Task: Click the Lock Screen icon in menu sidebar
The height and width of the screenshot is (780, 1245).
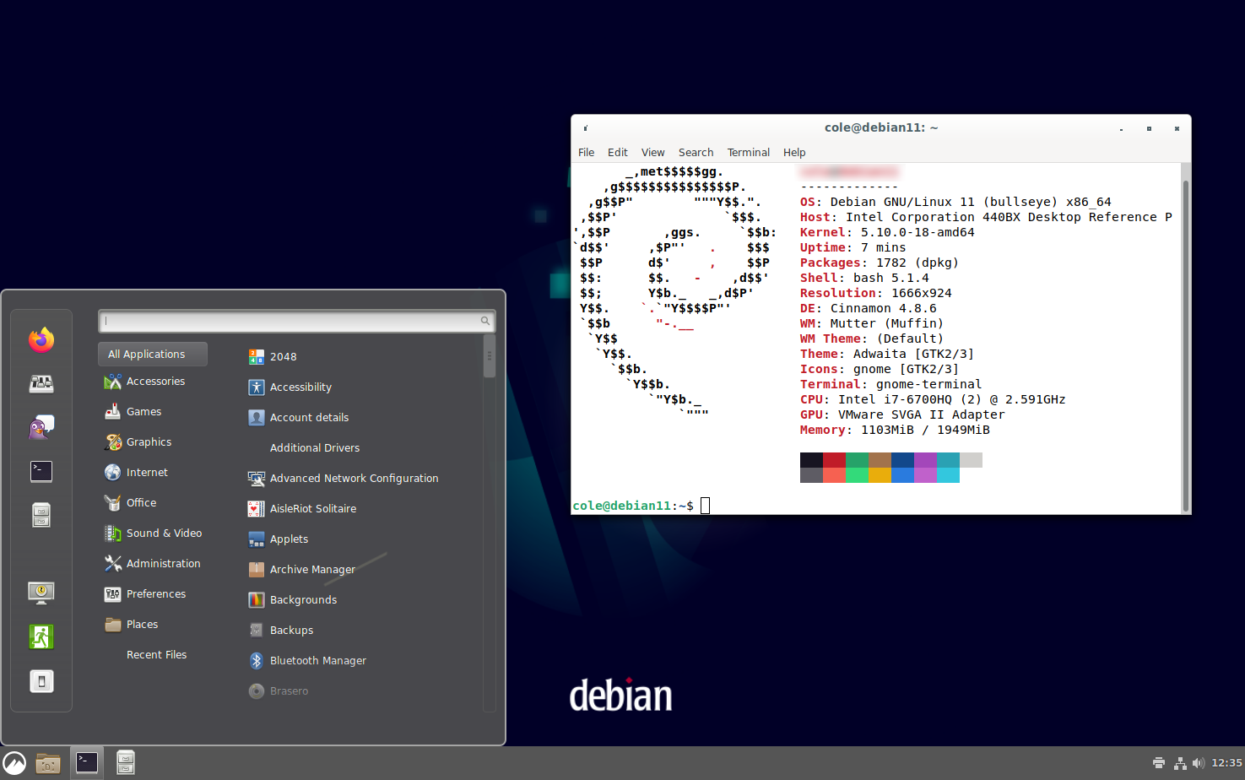Action: (41, 593)
